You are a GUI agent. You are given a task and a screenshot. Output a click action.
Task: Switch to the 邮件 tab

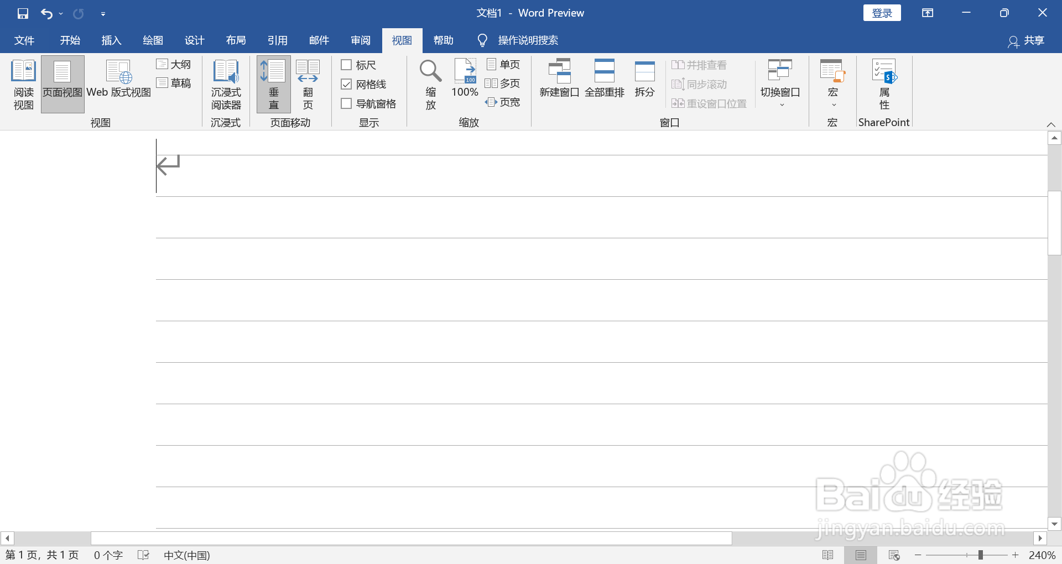319,40
